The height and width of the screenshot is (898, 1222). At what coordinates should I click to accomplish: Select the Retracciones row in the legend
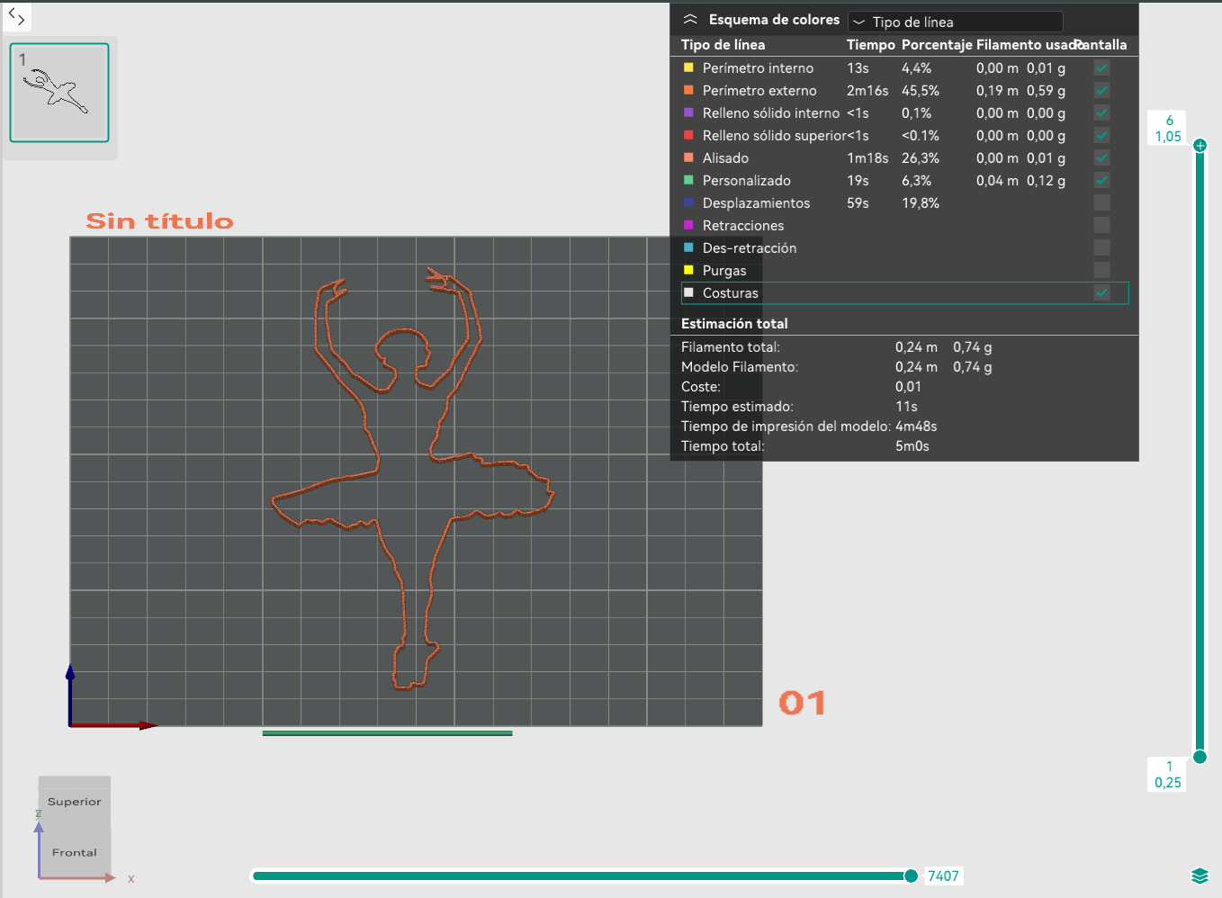click(904, 225)
